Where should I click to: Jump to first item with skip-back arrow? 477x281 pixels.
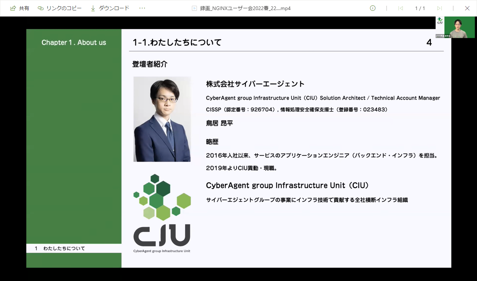400,8
